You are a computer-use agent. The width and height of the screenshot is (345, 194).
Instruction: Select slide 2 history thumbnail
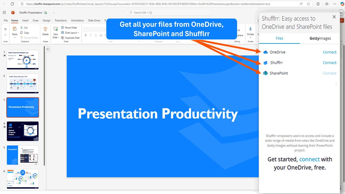tap(23, 84)
